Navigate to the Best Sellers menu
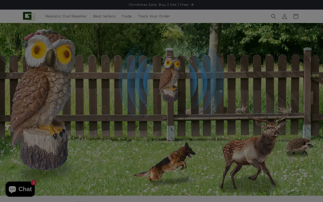Image resolution: width=323 pixels, height=202 pixels. coord(104,16)
